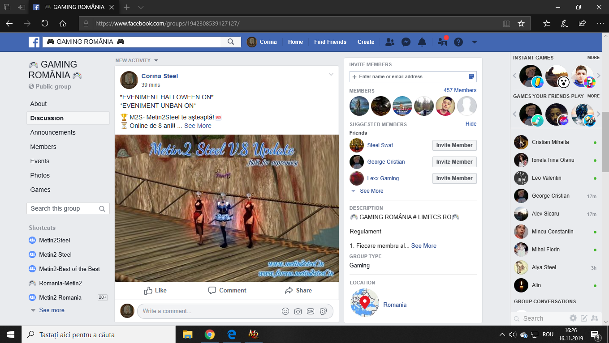This screenshot has height=343, width=609.
Task: Open the Edge Share icon
Action: (582, 23)
